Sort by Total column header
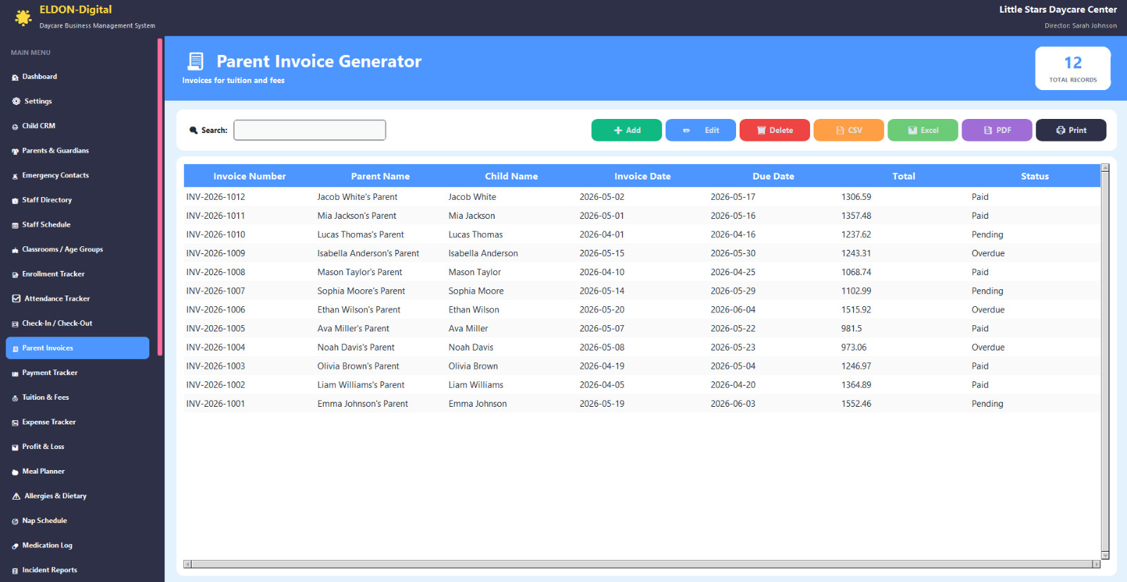 [x=904, y=176]
